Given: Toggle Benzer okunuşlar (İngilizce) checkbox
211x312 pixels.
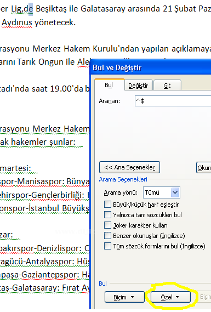Looking at the screenshot, I should (x=107, y=236).
